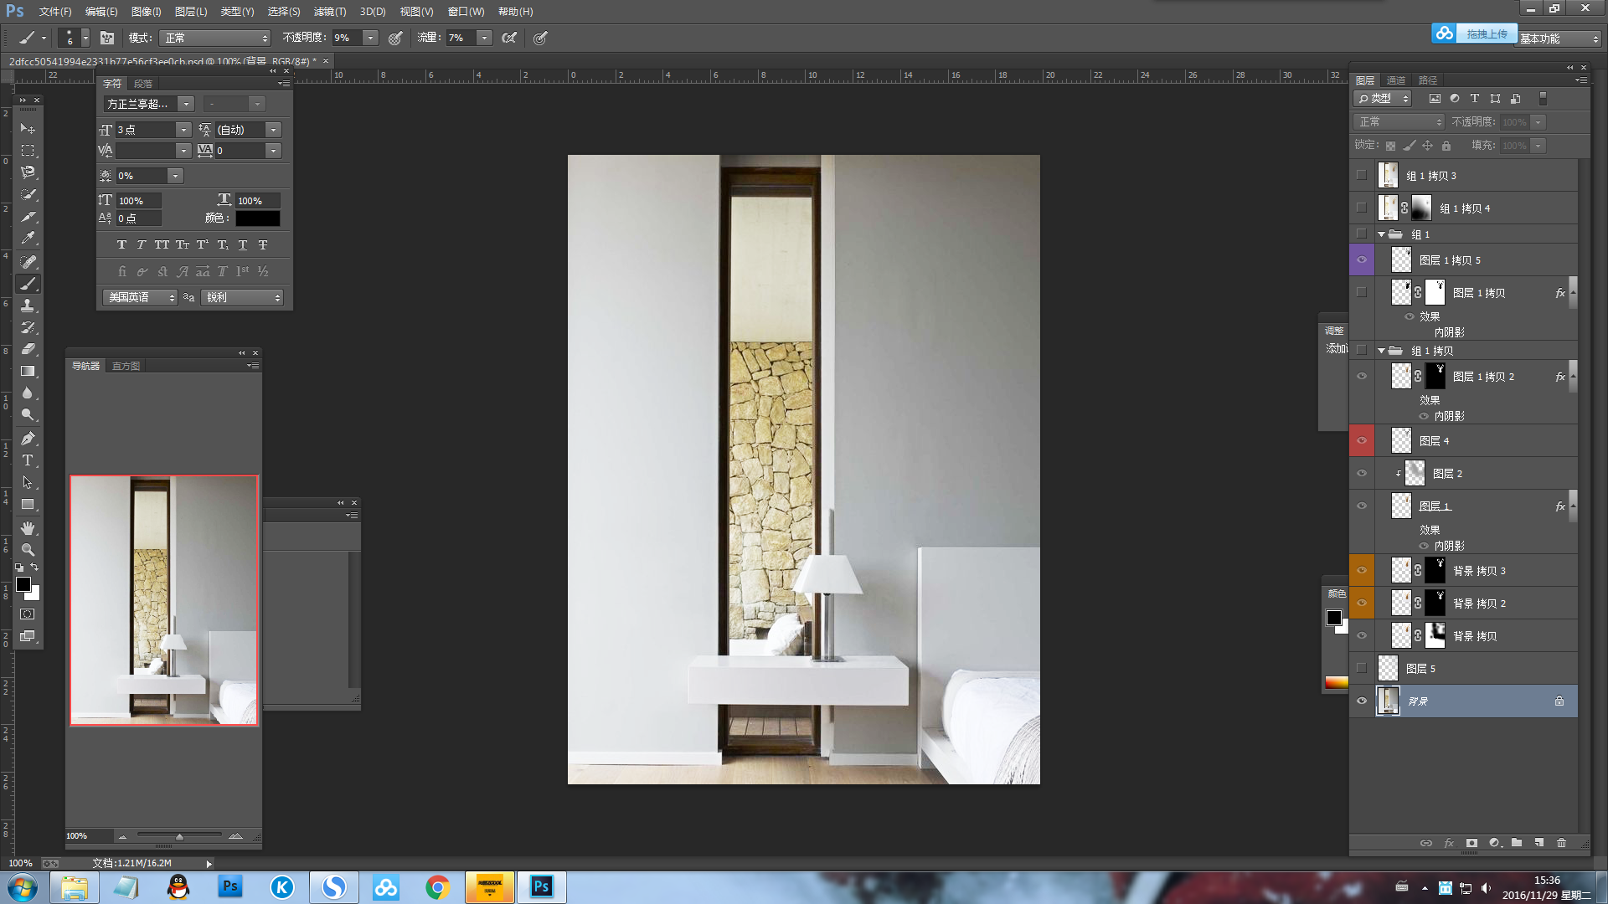The width and height of the screenshot is (1608, 904).
Task: Toggle visibility of 图层 4 layer
Action: (1362, 440)
